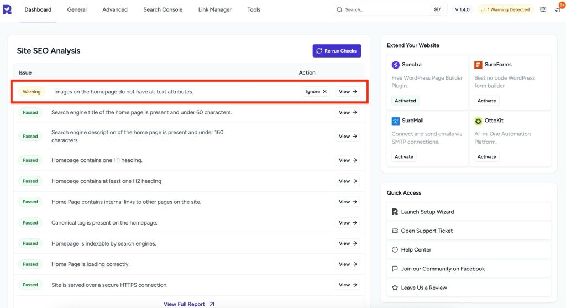
Task: Click the SureMail plugin icon
Action: pos(396,121)
